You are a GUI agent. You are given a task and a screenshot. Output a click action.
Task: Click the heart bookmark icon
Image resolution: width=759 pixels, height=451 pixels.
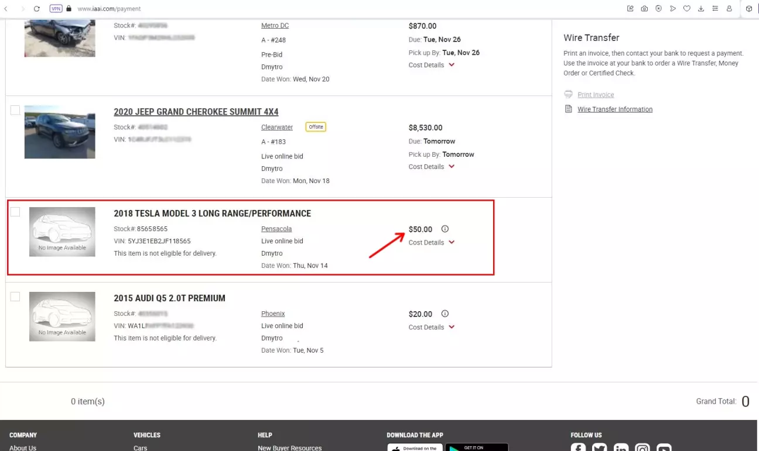click(687, 9)
